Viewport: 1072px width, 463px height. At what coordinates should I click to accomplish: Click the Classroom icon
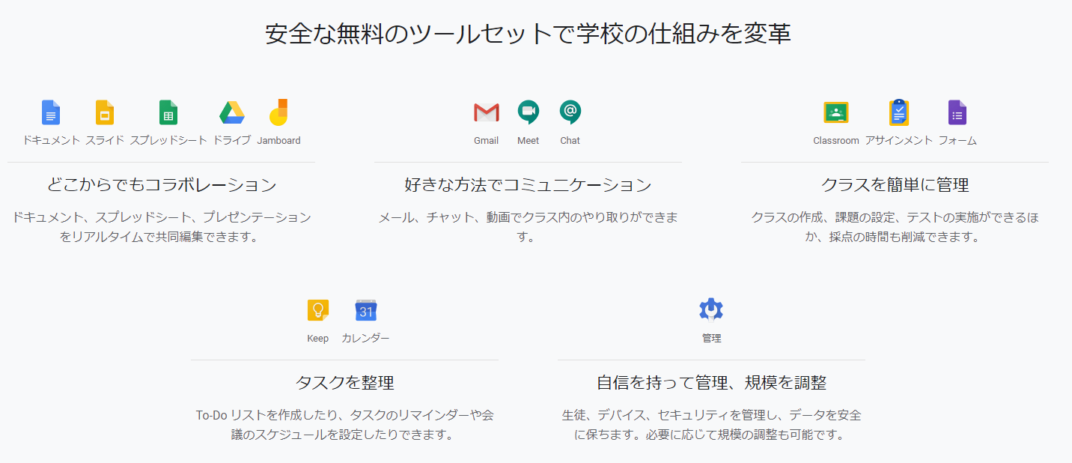coord(836,112)
